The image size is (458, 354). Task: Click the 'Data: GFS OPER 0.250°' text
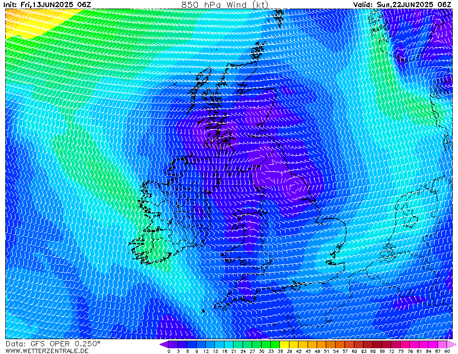pyautogui.click(x=53, y=344)
